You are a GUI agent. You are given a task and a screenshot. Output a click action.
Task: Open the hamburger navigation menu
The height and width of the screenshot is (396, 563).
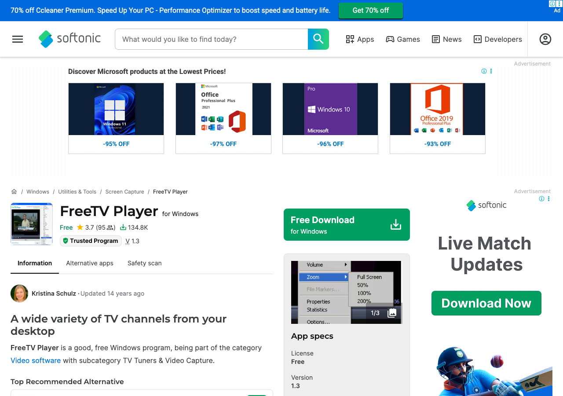click(x=17, y=39)
